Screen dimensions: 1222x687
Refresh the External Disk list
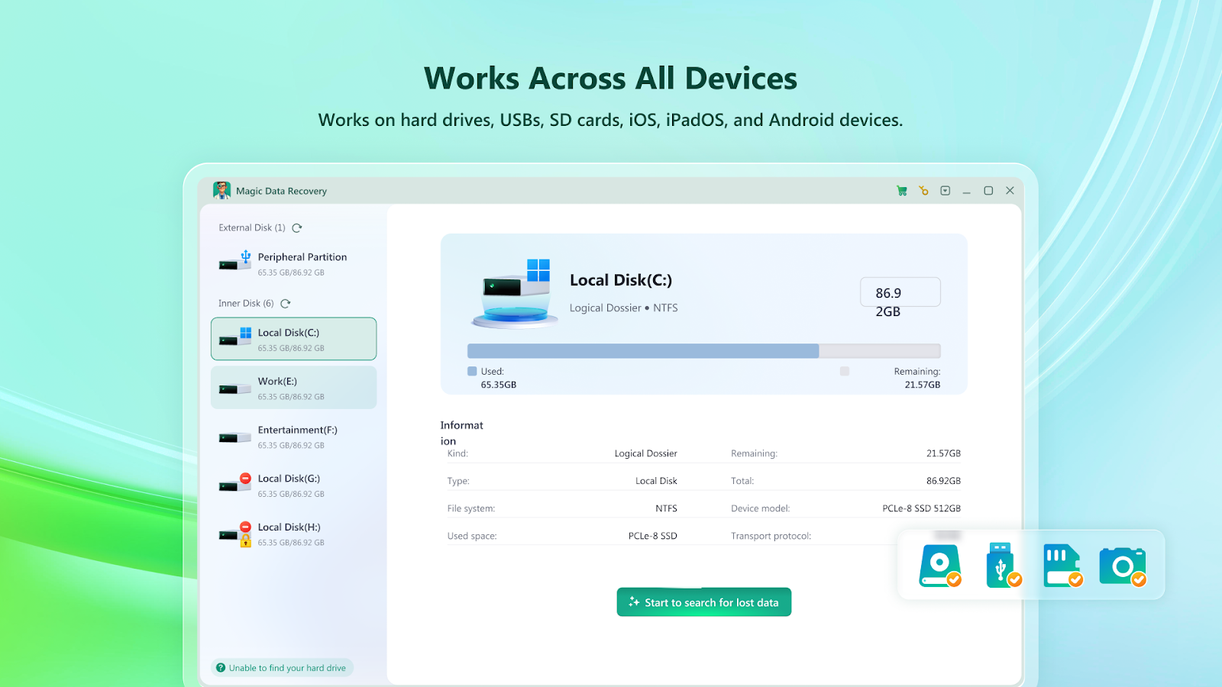coord(297,228)
